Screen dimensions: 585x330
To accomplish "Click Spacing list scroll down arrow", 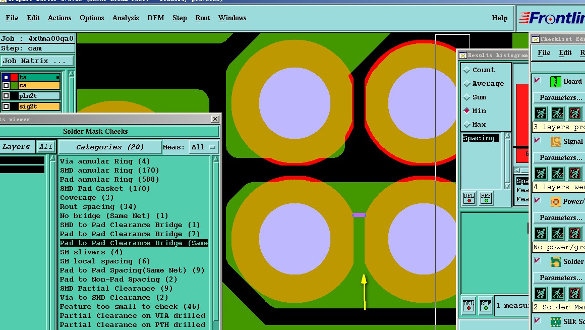I will coord(507,186).
